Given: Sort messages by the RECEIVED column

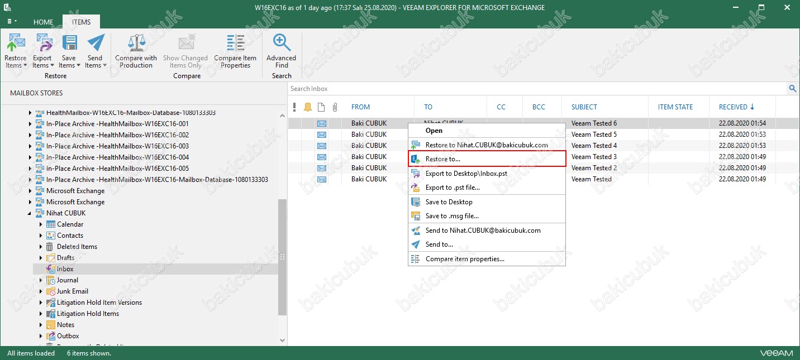Looking at the screenshot, I should coord(733,107).
